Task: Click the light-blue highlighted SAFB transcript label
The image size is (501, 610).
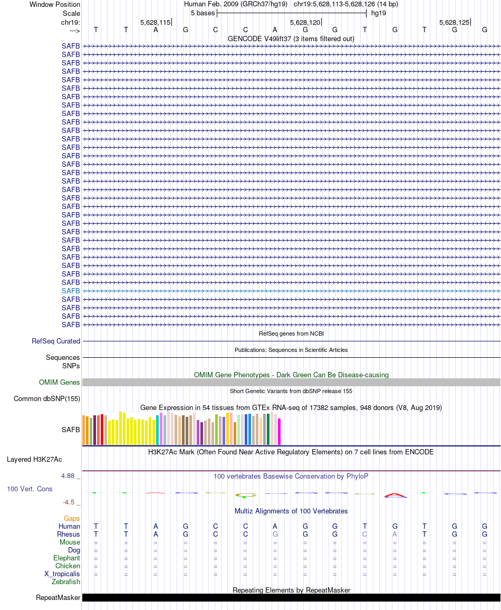Action: [71, 291]
